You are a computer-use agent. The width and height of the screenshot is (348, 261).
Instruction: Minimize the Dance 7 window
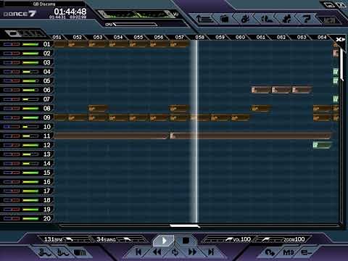(x=329, y=5)
